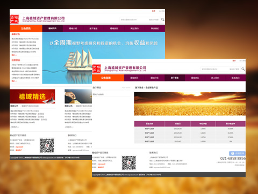The height and width of the screenshot is (194, 258).
Task: Click the magnifier search icon on the homepage
Action: pos(163,19)
